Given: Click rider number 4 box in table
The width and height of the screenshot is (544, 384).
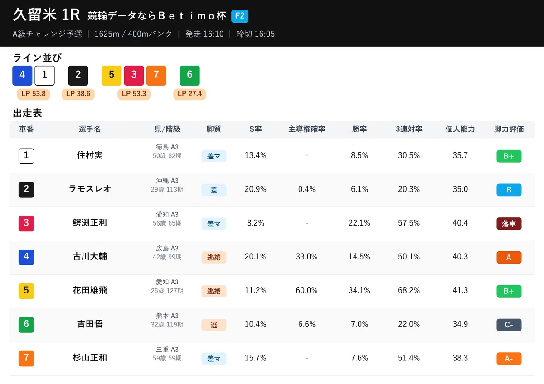Looking at the screenshot, I should [26, 257].
